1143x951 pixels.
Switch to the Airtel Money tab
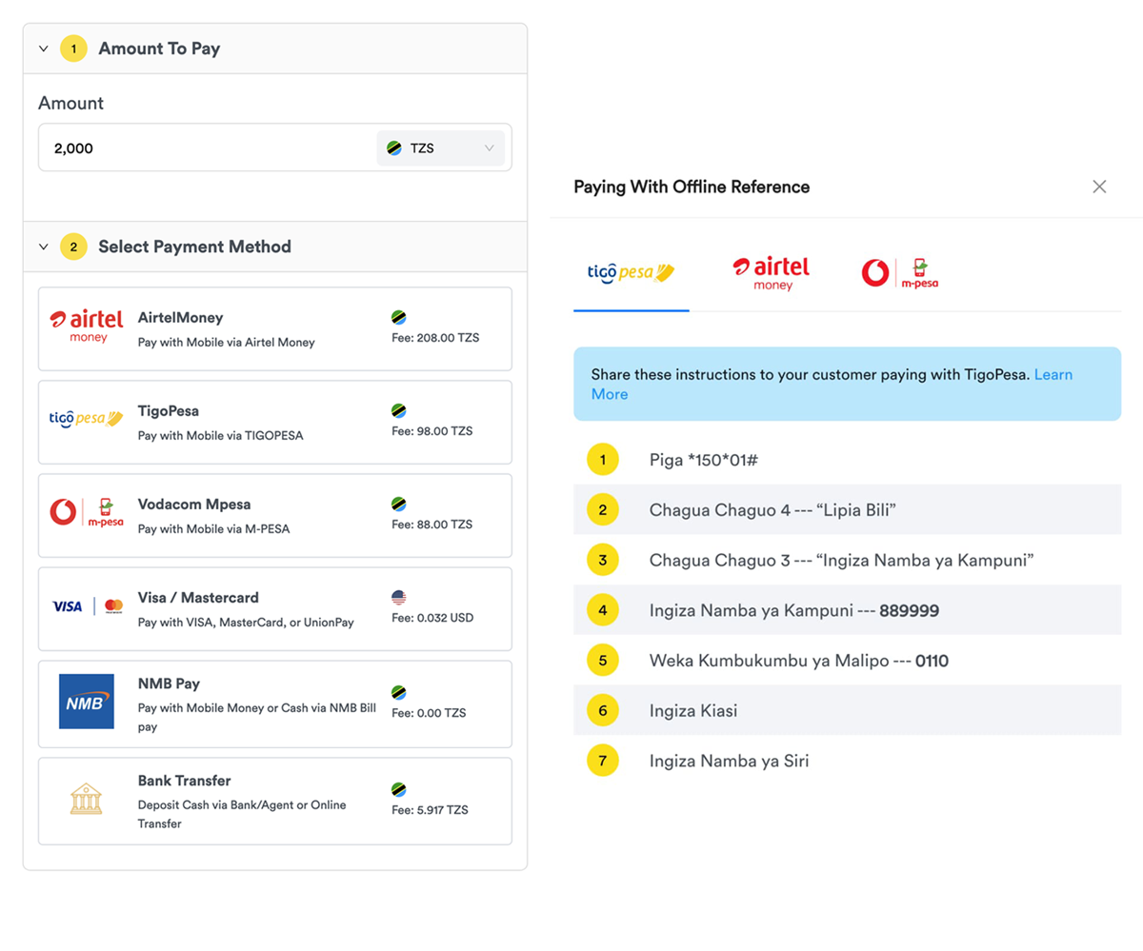click(771, 273)
